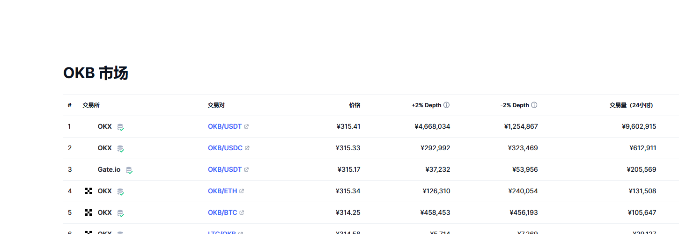
Task: Sort by the 交易量（24小时） column header
Action: tap(631, 105)
